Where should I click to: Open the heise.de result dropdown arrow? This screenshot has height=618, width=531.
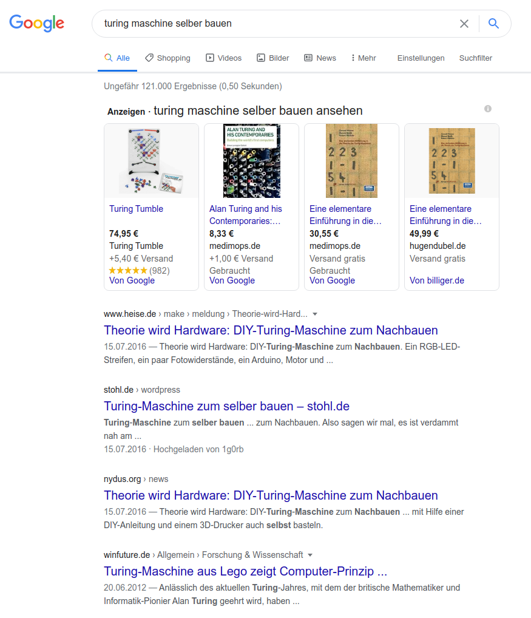pyautogui.click(x=315, y=314)
